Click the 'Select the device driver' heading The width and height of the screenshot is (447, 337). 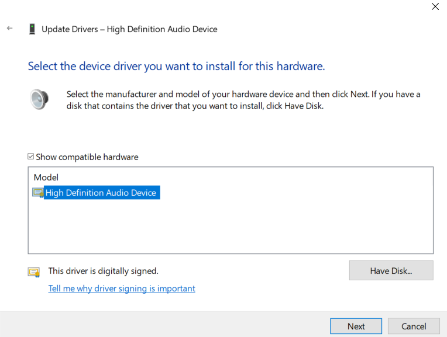[177, 67]
